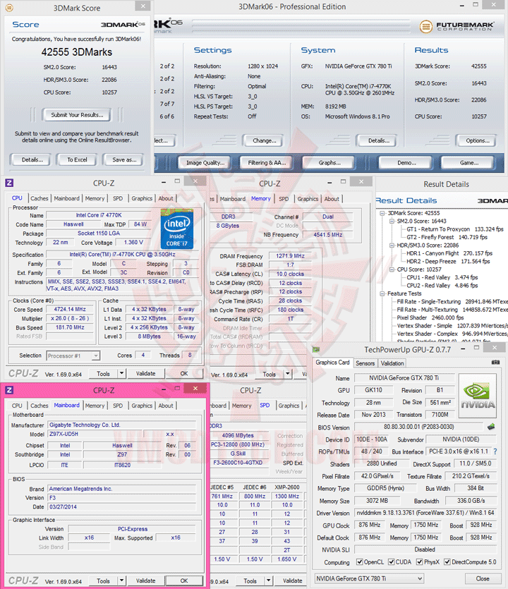Collapse the 3DMark Score tree node

(x=382, y=213)
